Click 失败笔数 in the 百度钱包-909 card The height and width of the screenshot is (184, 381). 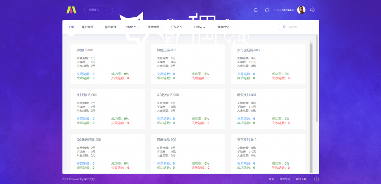click(201, 168)
